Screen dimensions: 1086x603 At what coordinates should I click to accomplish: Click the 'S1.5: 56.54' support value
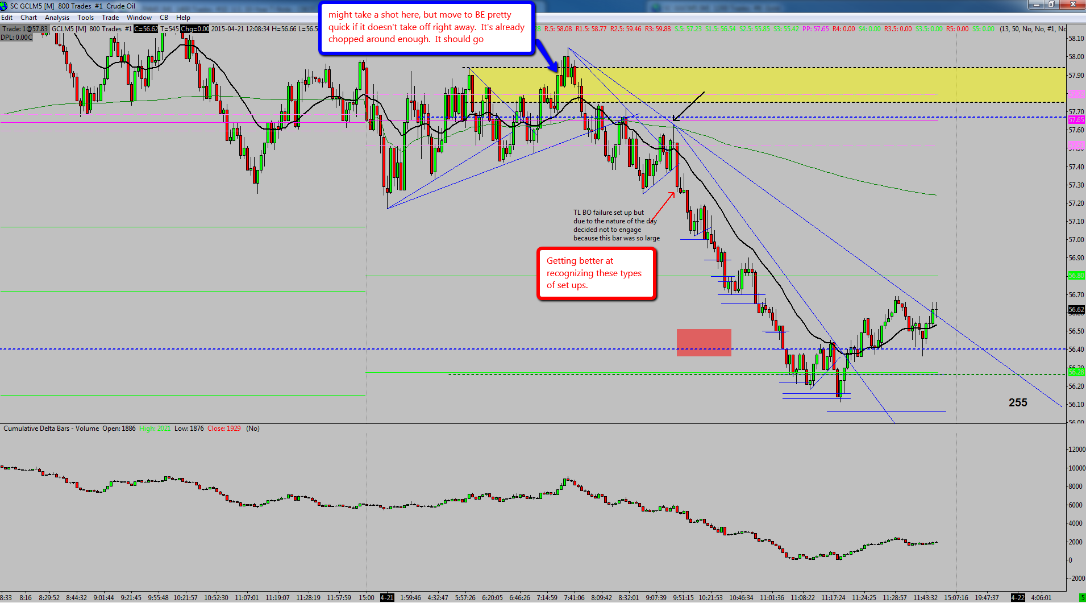(721, 29)
